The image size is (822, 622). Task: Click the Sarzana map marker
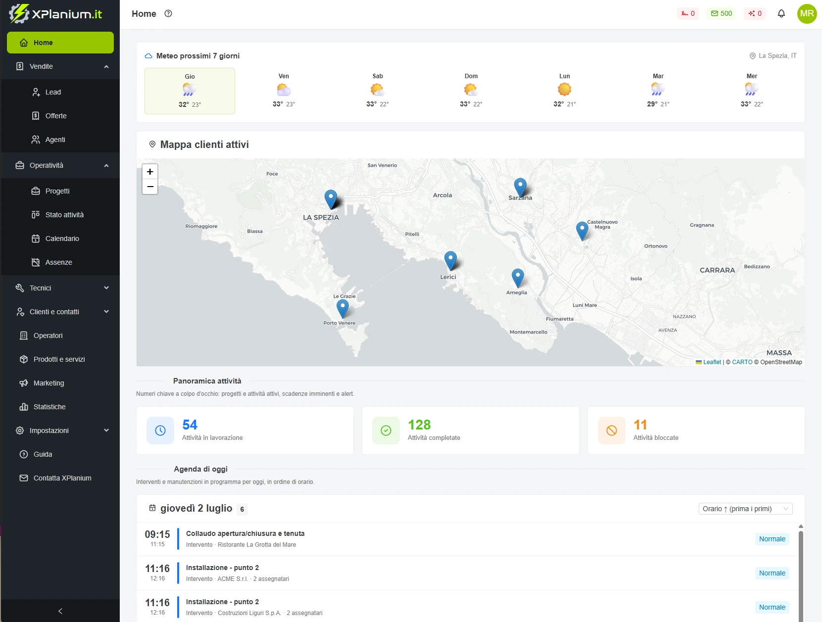click(x=520, y=187)
